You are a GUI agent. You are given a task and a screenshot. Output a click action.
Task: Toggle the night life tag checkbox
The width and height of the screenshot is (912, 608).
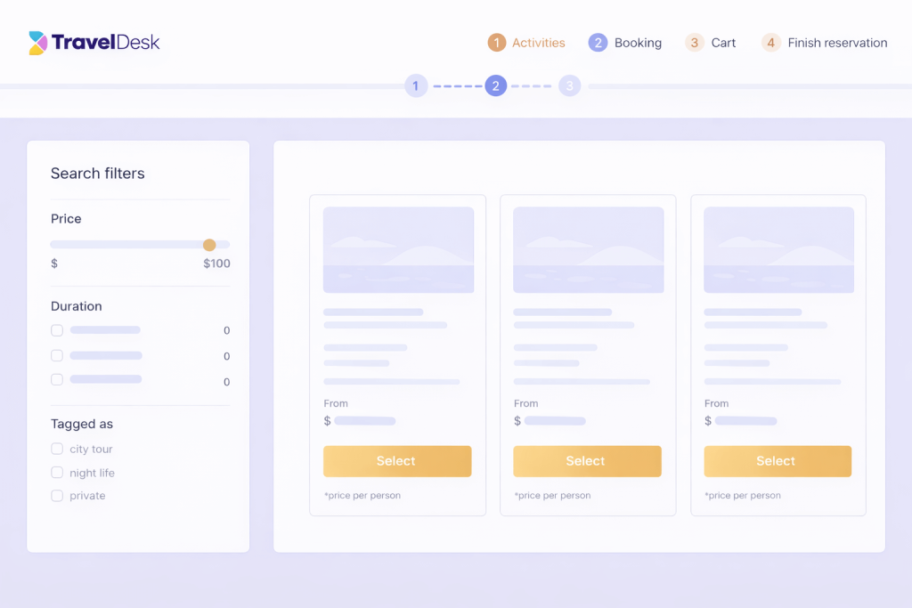click(57, 473)
